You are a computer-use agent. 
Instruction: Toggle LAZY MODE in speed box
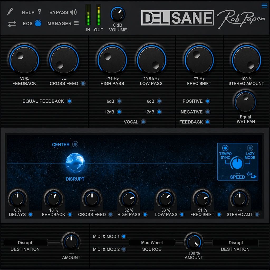[250, 148]
